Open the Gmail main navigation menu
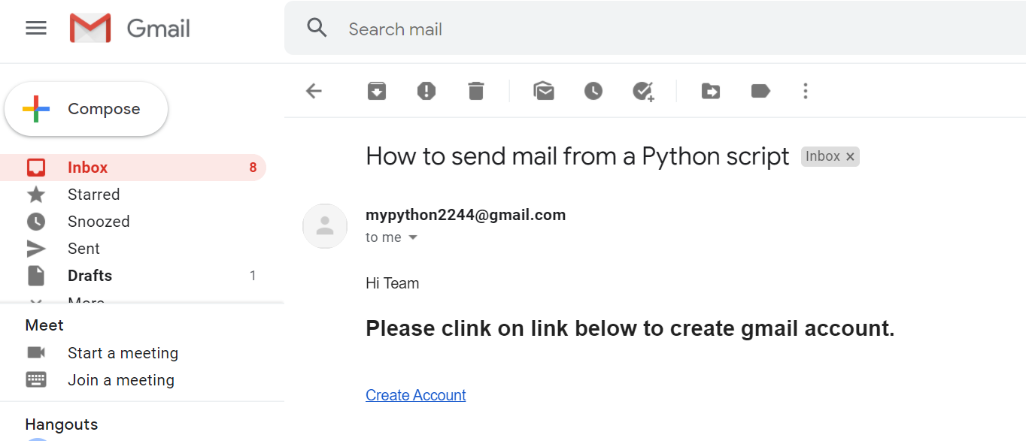The width and height of the screenshot is (1026, 441). click(x=35, y=28)
